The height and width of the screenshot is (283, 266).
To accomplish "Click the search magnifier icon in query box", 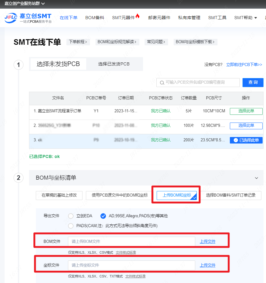I will [162, 82].
